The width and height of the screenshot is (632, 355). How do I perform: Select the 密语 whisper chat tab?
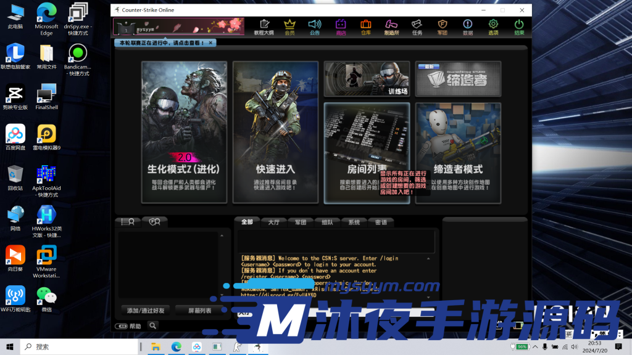[381, 222]
